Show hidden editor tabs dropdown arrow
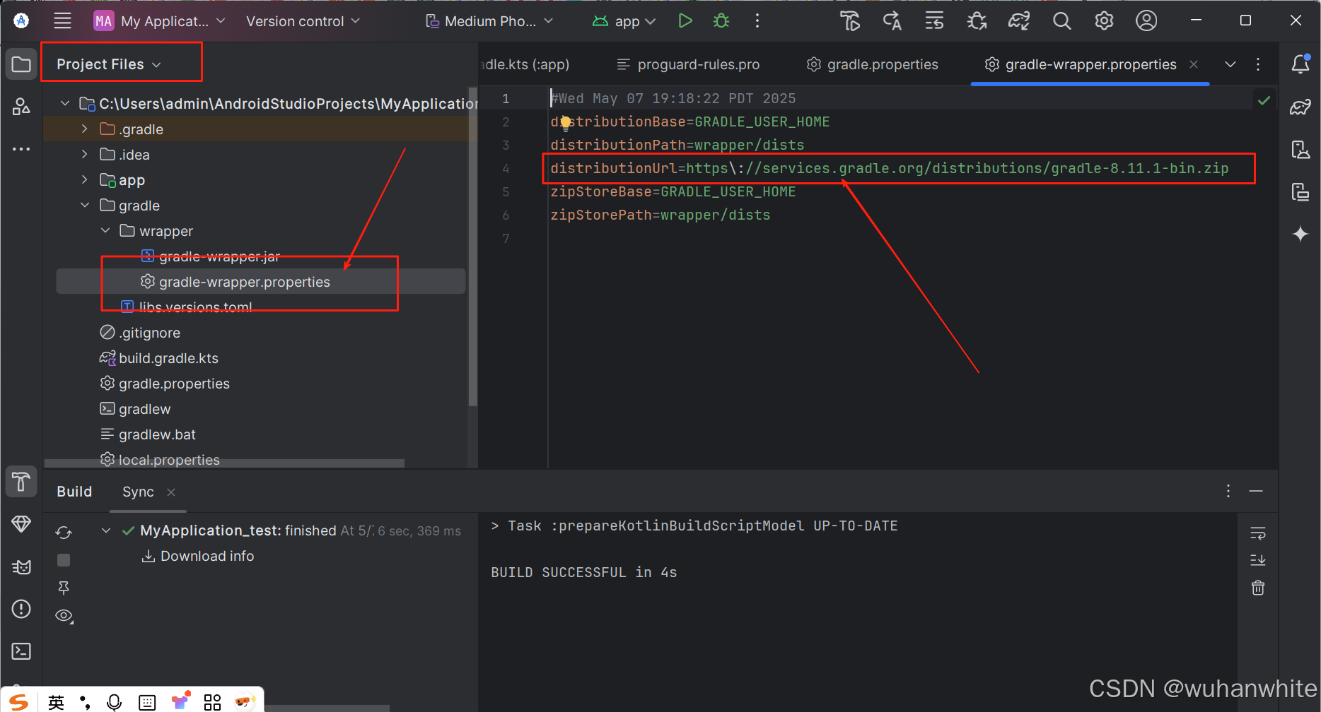 coord(1230,64)
